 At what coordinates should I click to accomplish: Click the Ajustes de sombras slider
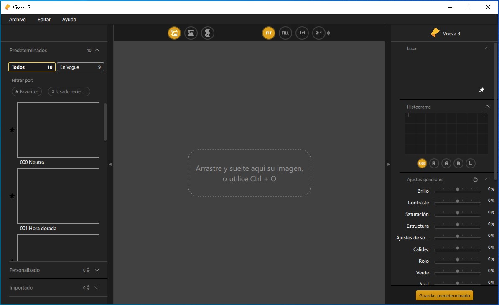[457, 236]
